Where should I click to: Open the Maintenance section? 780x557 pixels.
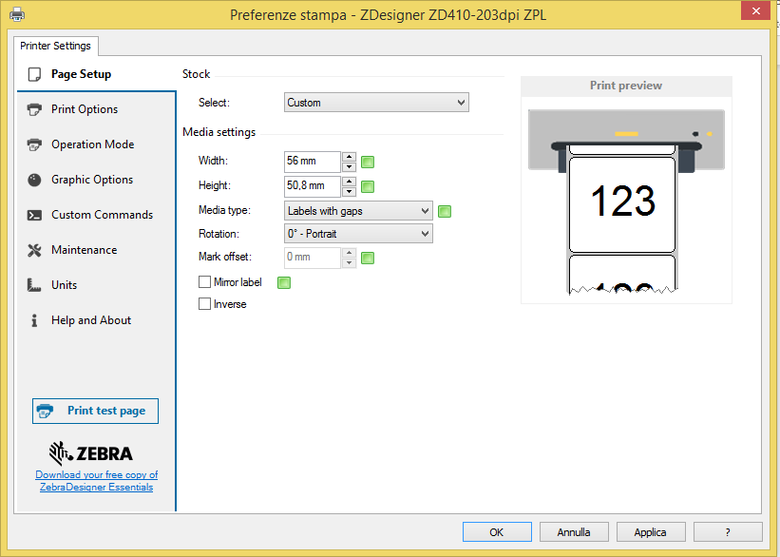tap(97, 250)
